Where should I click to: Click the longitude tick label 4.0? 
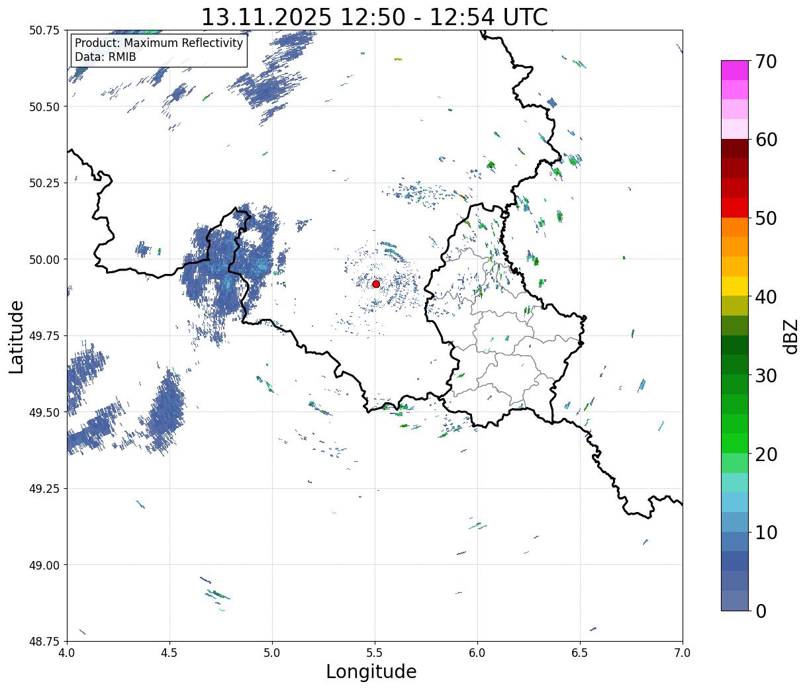[x=67, y=652]
